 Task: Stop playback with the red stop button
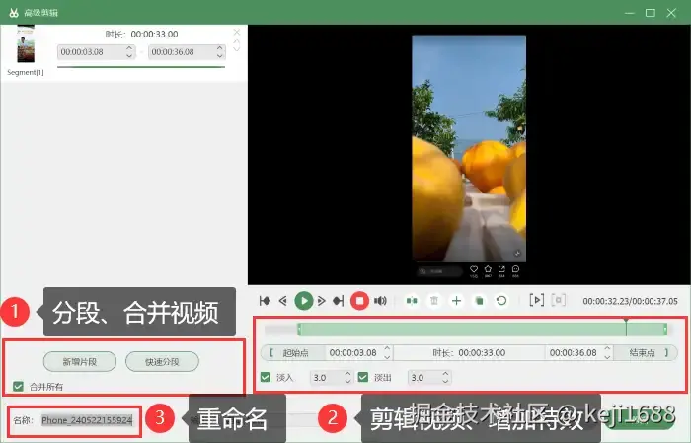pyautogui.click(x=359, y=301)
